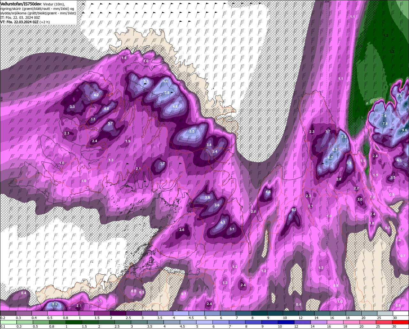Click the slydda/snjókoma legend description line
This screenshot has width=409, height=329.
[38, 13]
